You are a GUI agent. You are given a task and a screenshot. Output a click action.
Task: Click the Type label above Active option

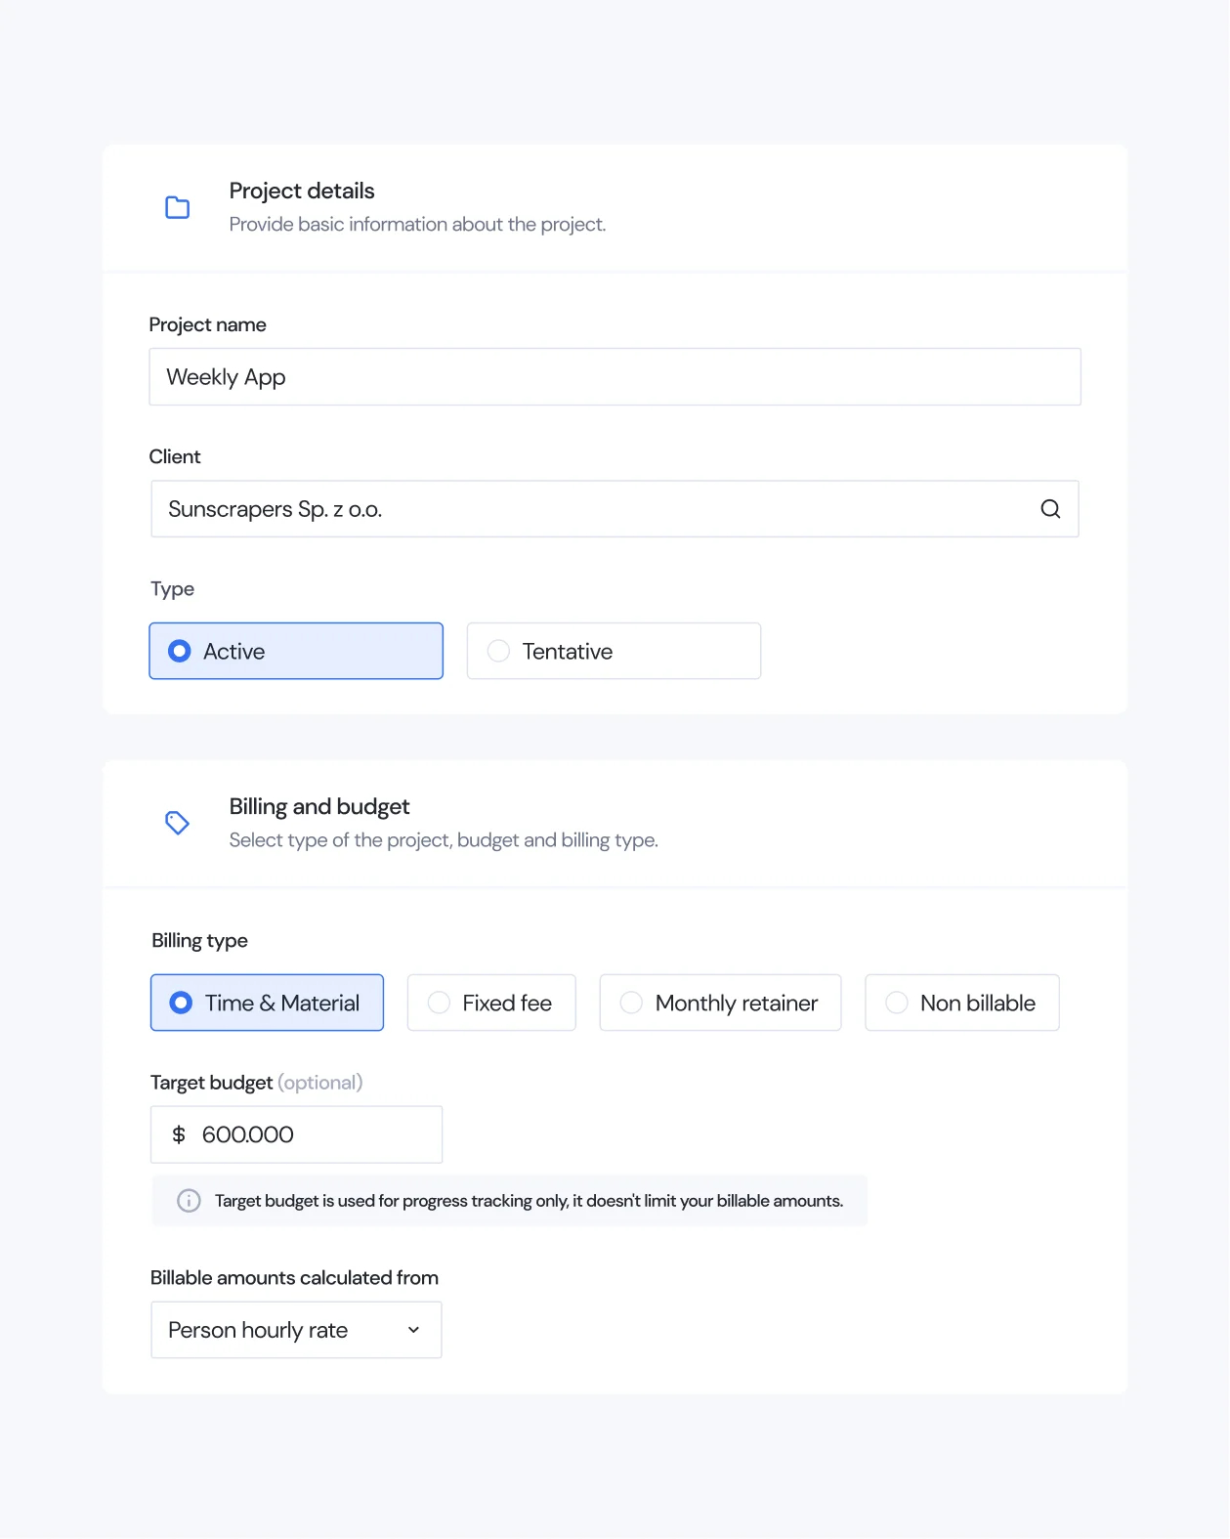click(172, 589)
